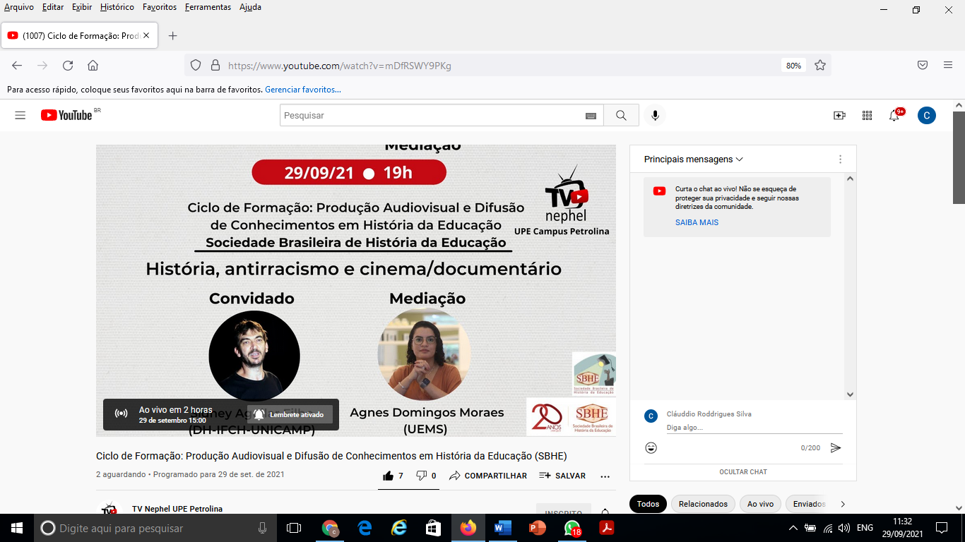This screenshot has height=542, width=965.
Task: Open Windows Task View button
Action: point(294,528)
